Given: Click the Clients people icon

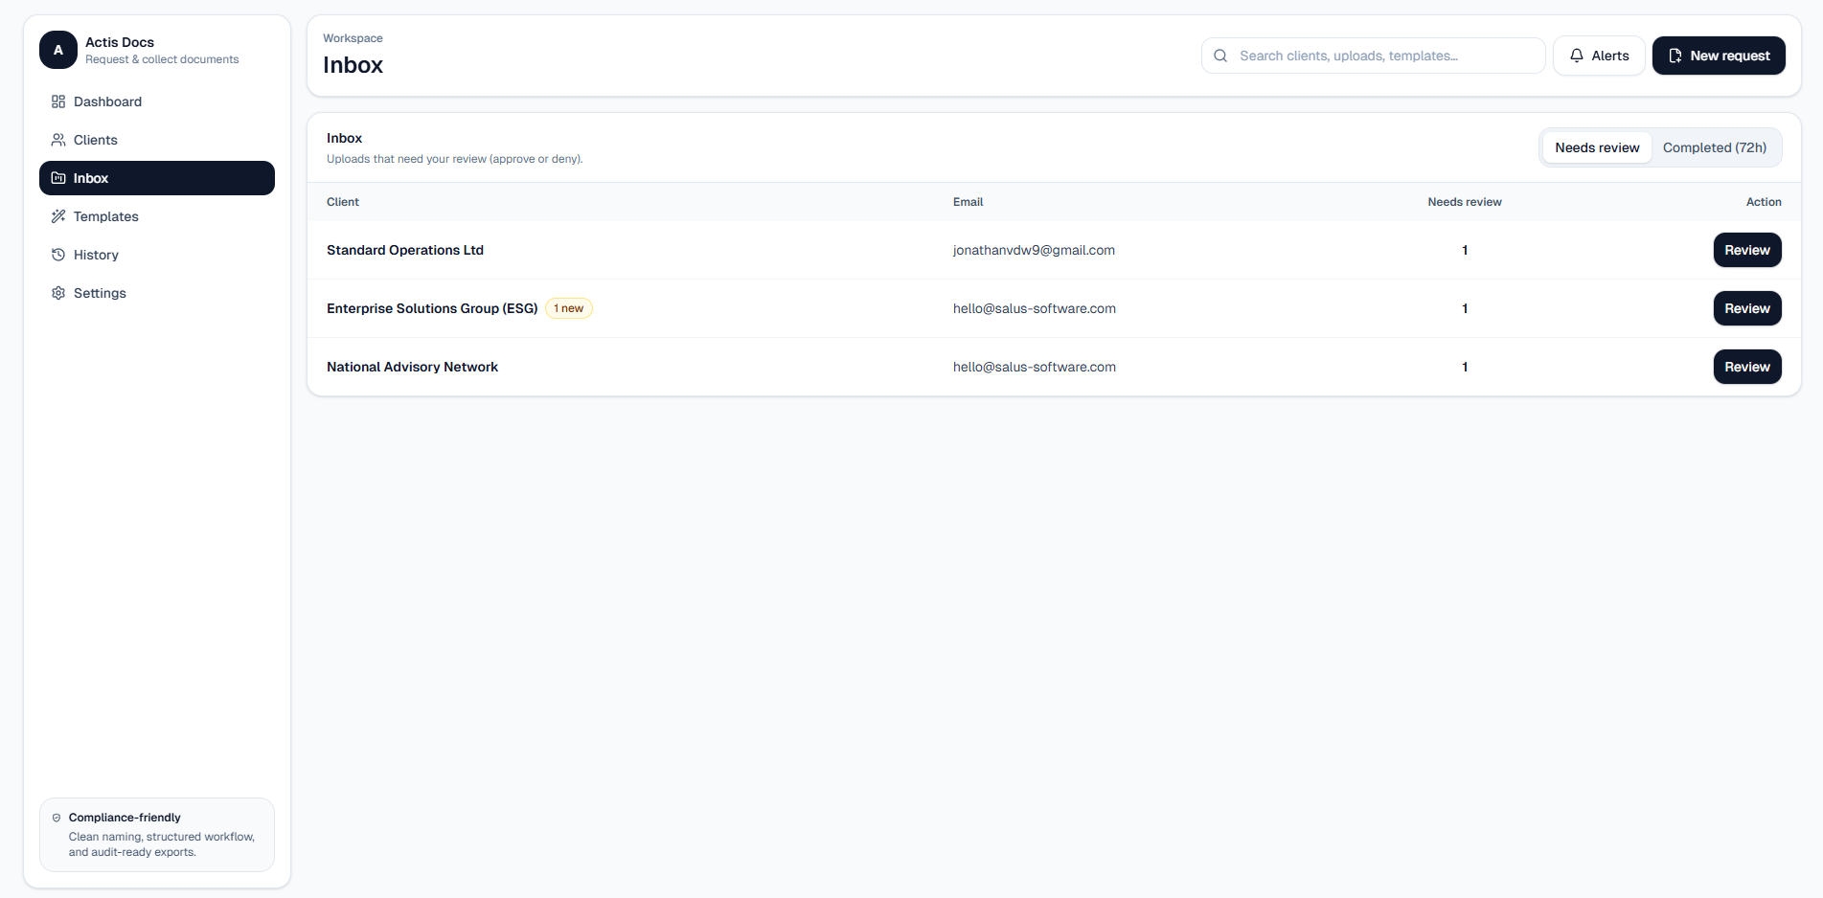Looking at the screenshot, I should pos(58,140).
